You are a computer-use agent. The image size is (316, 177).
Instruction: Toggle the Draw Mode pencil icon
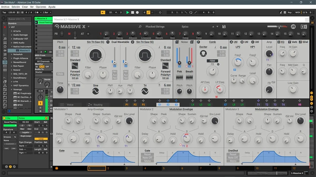coord(281,12)
